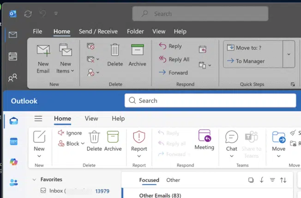Expand the Chat dropdown arrow
The width and height of the screenshot is (301, 198).
[231, 156]
